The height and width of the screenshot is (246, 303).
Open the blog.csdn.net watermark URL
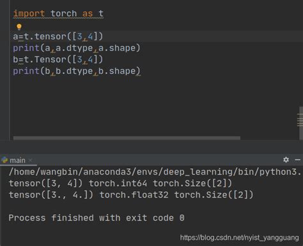(240, 238)
